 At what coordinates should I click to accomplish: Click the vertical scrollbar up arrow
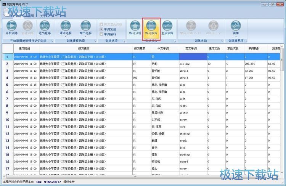pyautogui.click(x=282, y=46)
